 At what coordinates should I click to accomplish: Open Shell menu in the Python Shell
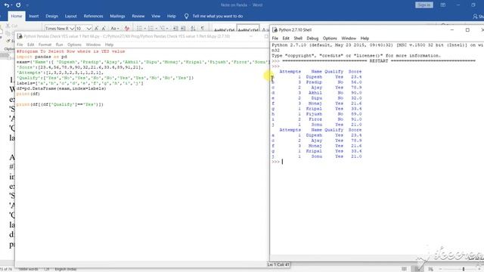point(298,39)
